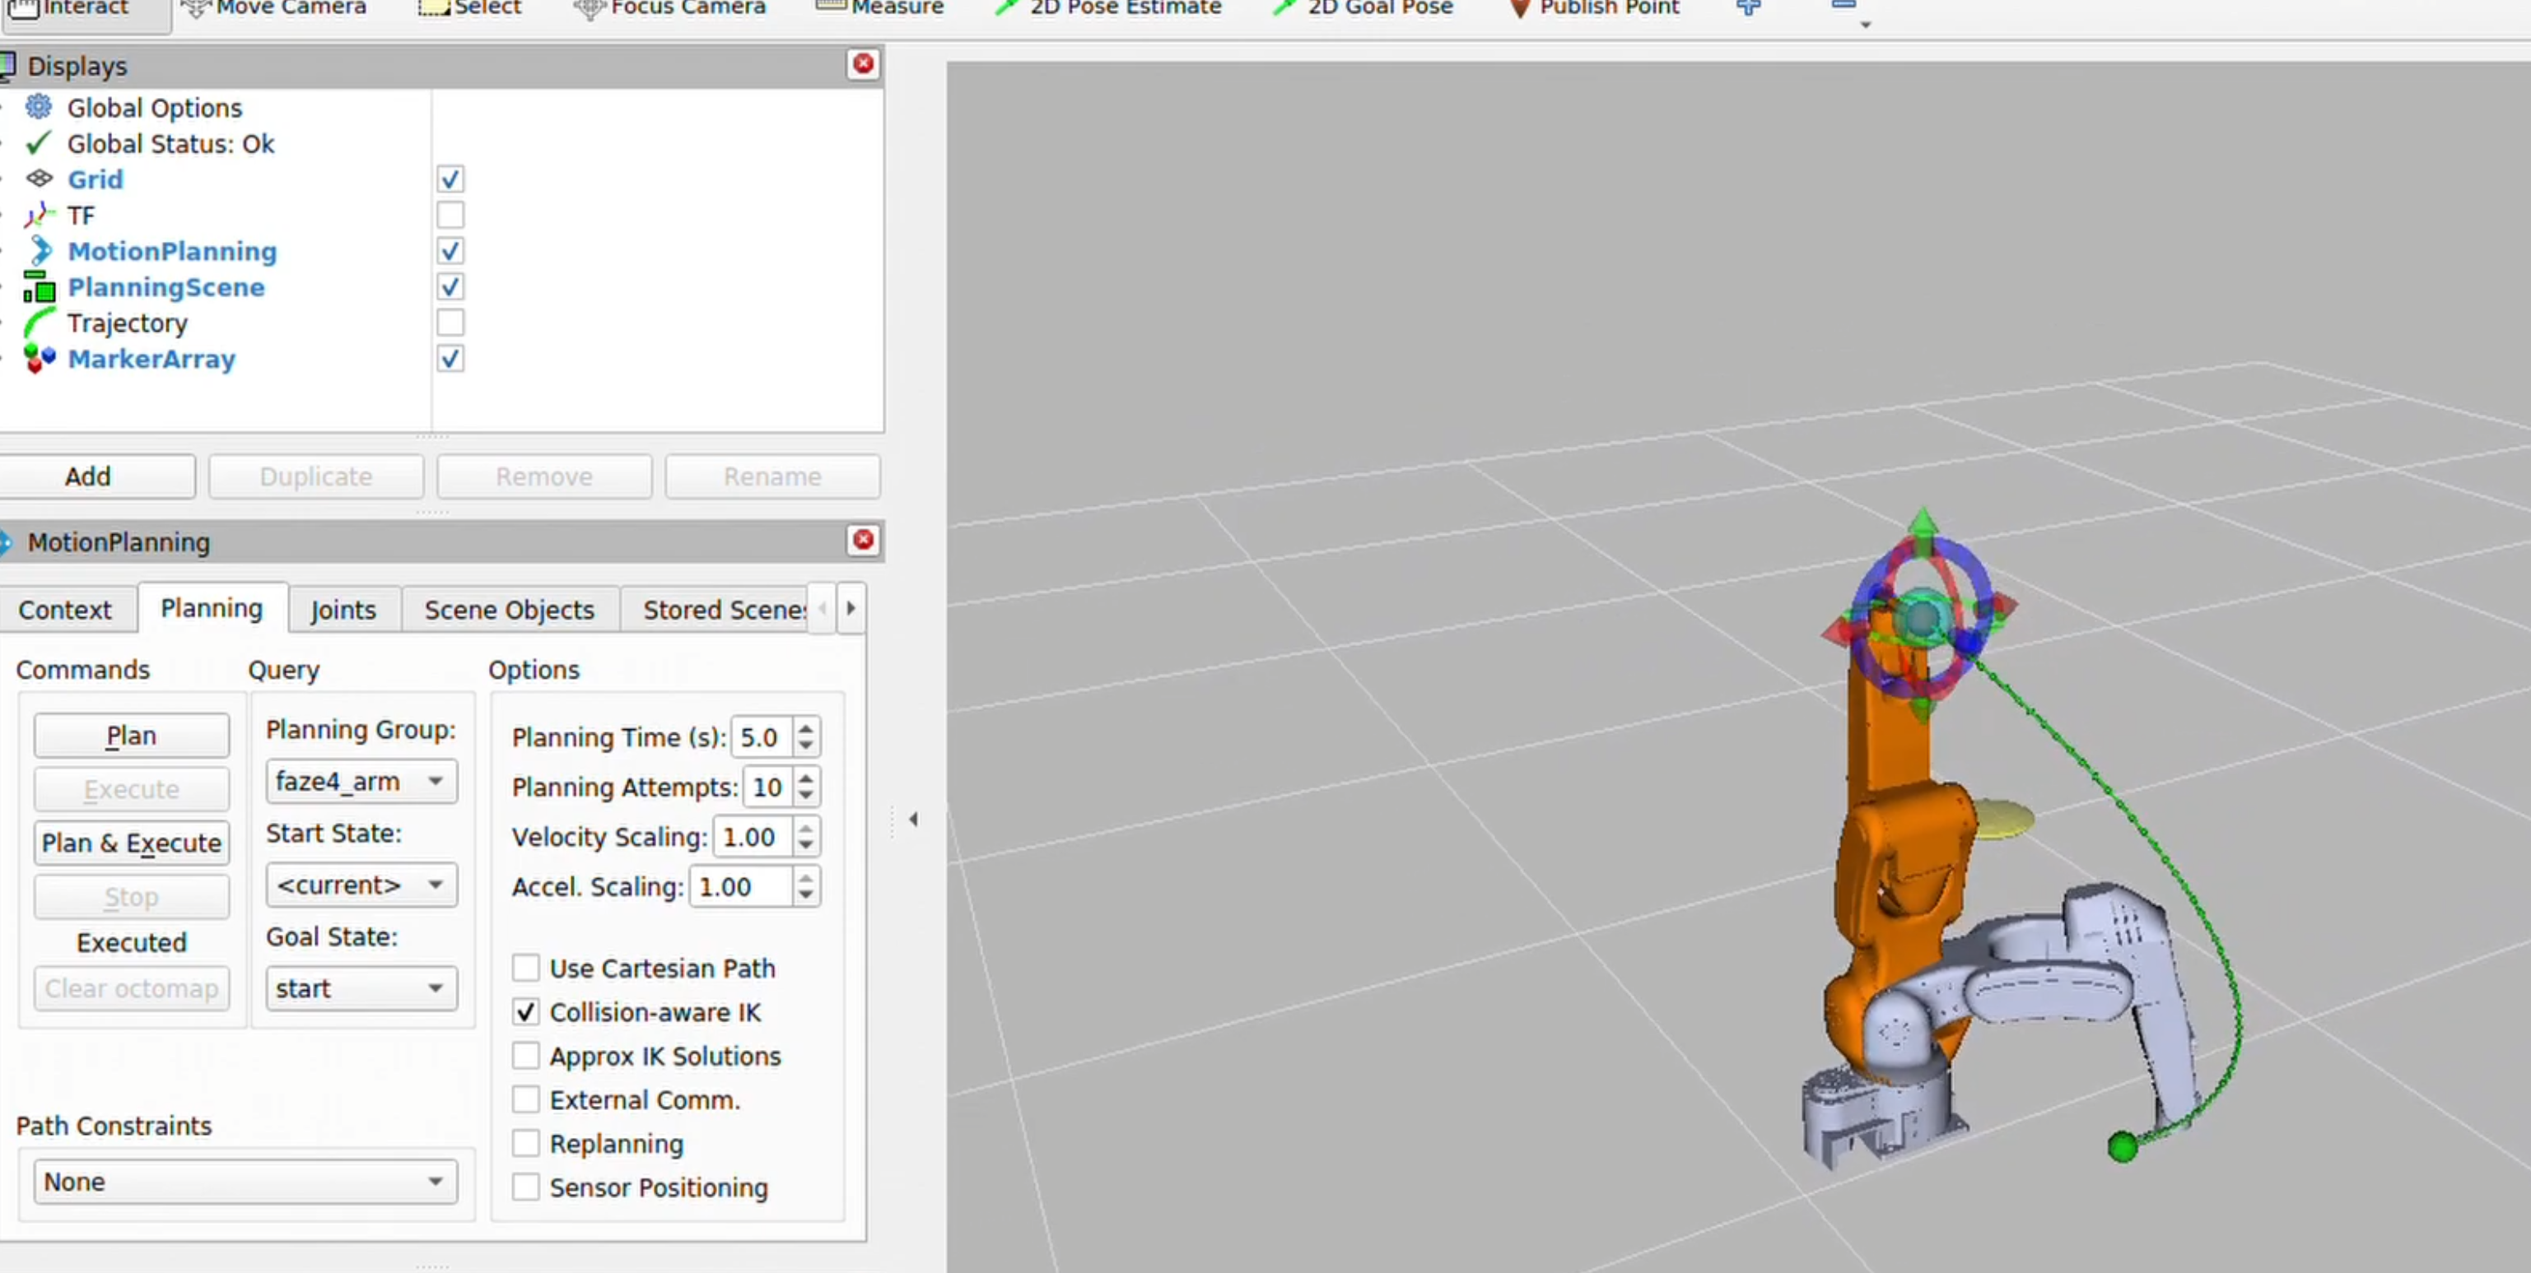Enable the TF display checkbox
2531x1273 pixels.
pos(450,215)
